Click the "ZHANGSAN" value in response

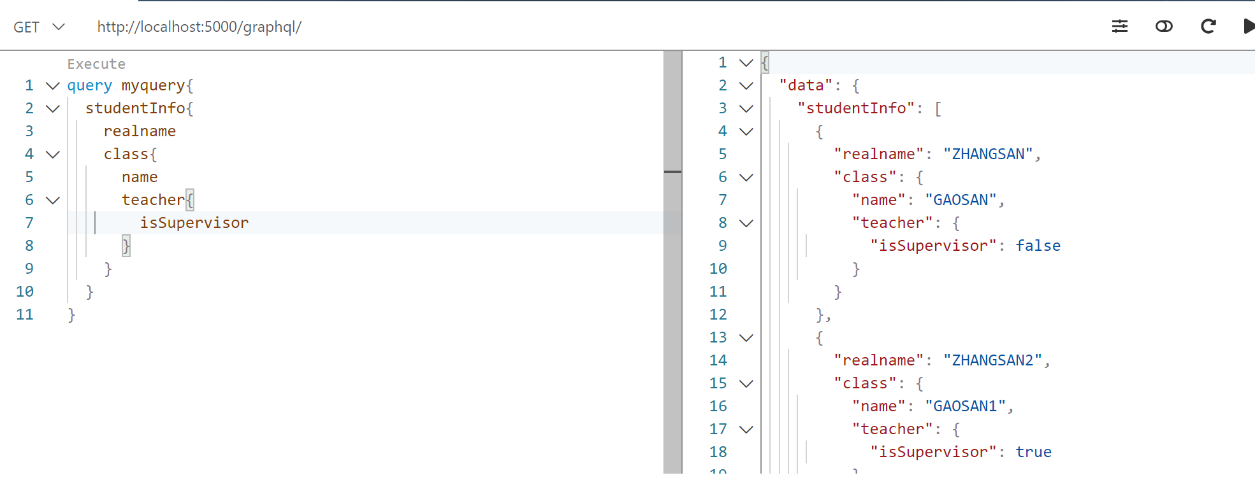click(x=988, y=154)
